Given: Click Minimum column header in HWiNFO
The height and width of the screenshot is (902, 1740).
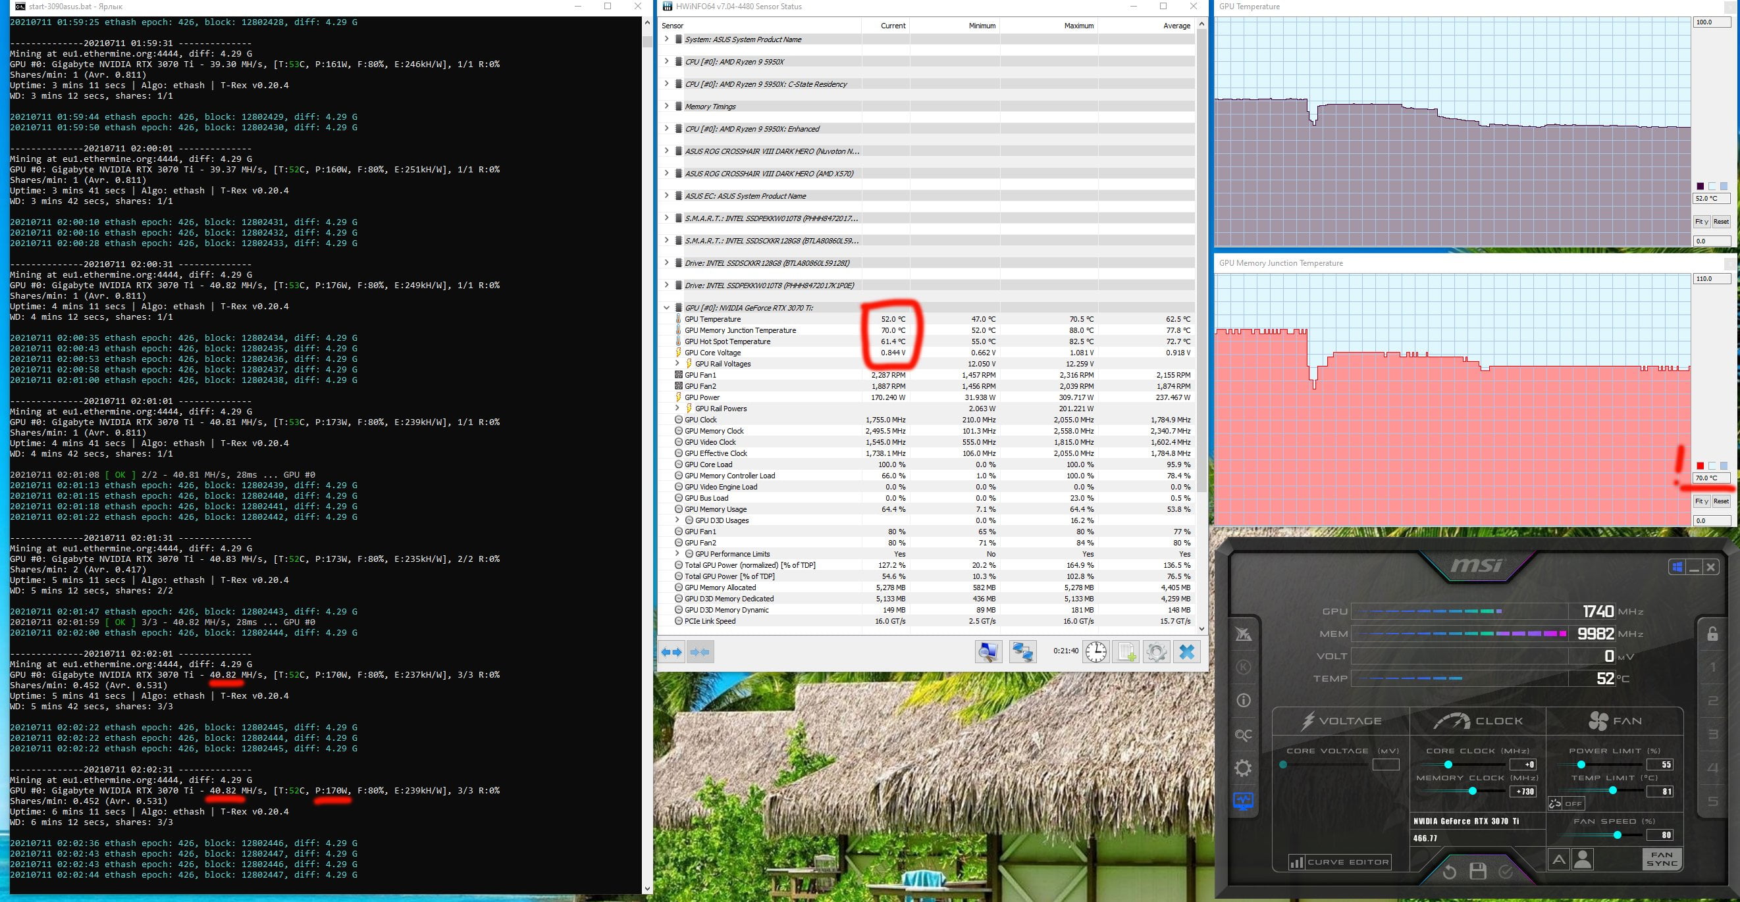Looking at the screenshot, I should pyautogui.click(x=955, y=26).
